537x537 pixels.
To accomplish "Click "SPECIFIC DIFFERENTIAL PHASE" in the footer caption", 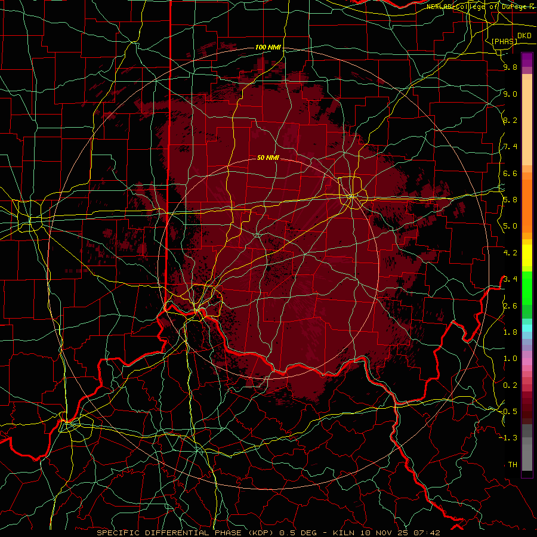I will [169, 533].
